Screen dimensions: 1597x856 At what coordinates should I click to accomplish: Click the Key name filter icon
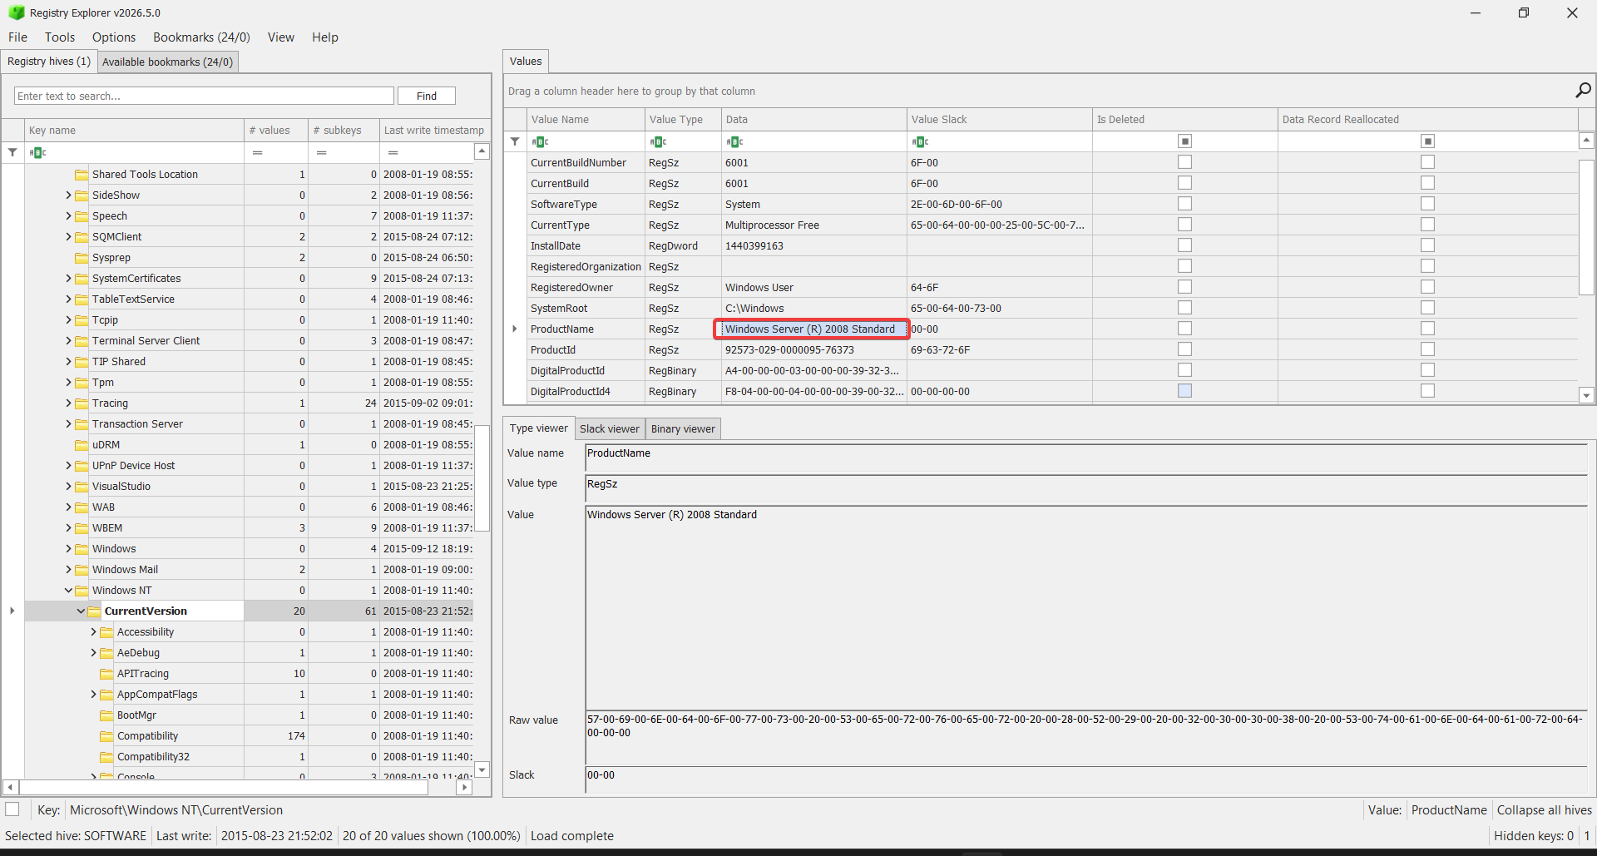[x=38, y=152]
